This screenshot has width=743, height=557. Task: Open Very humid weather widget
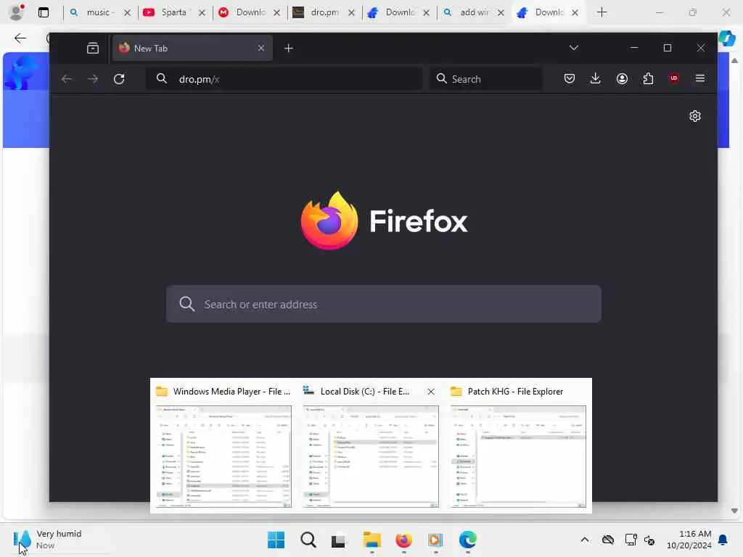pos(47,540)
